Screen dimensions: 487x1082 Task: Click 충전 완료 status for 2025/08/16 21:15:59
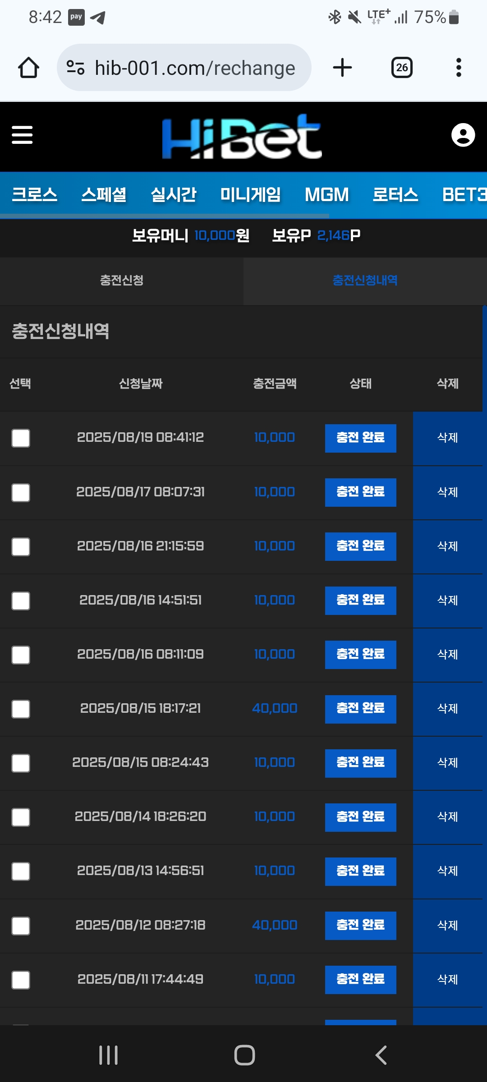coord(360,546)
